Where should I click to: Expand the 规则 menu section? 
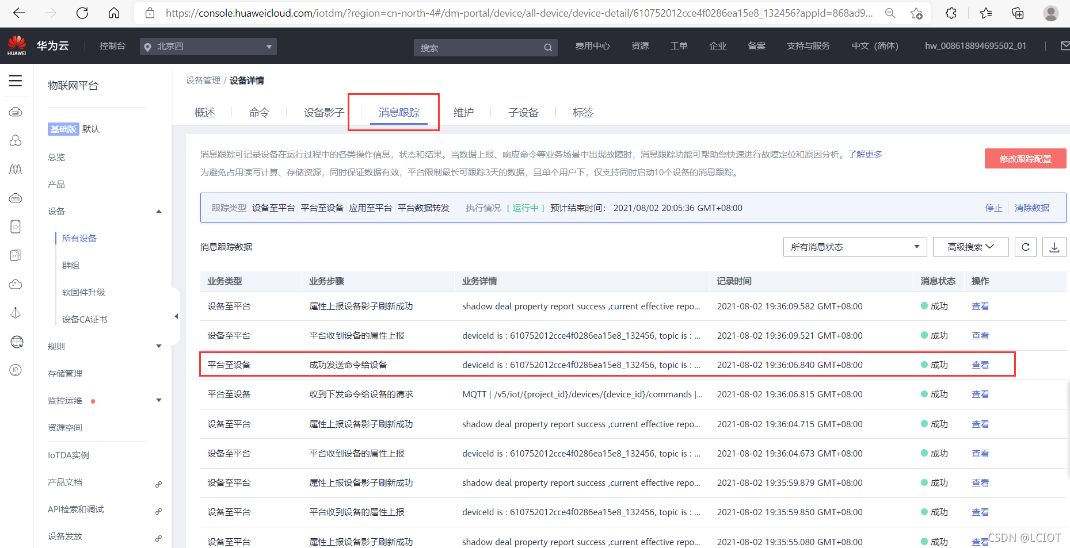click(159, 346)
